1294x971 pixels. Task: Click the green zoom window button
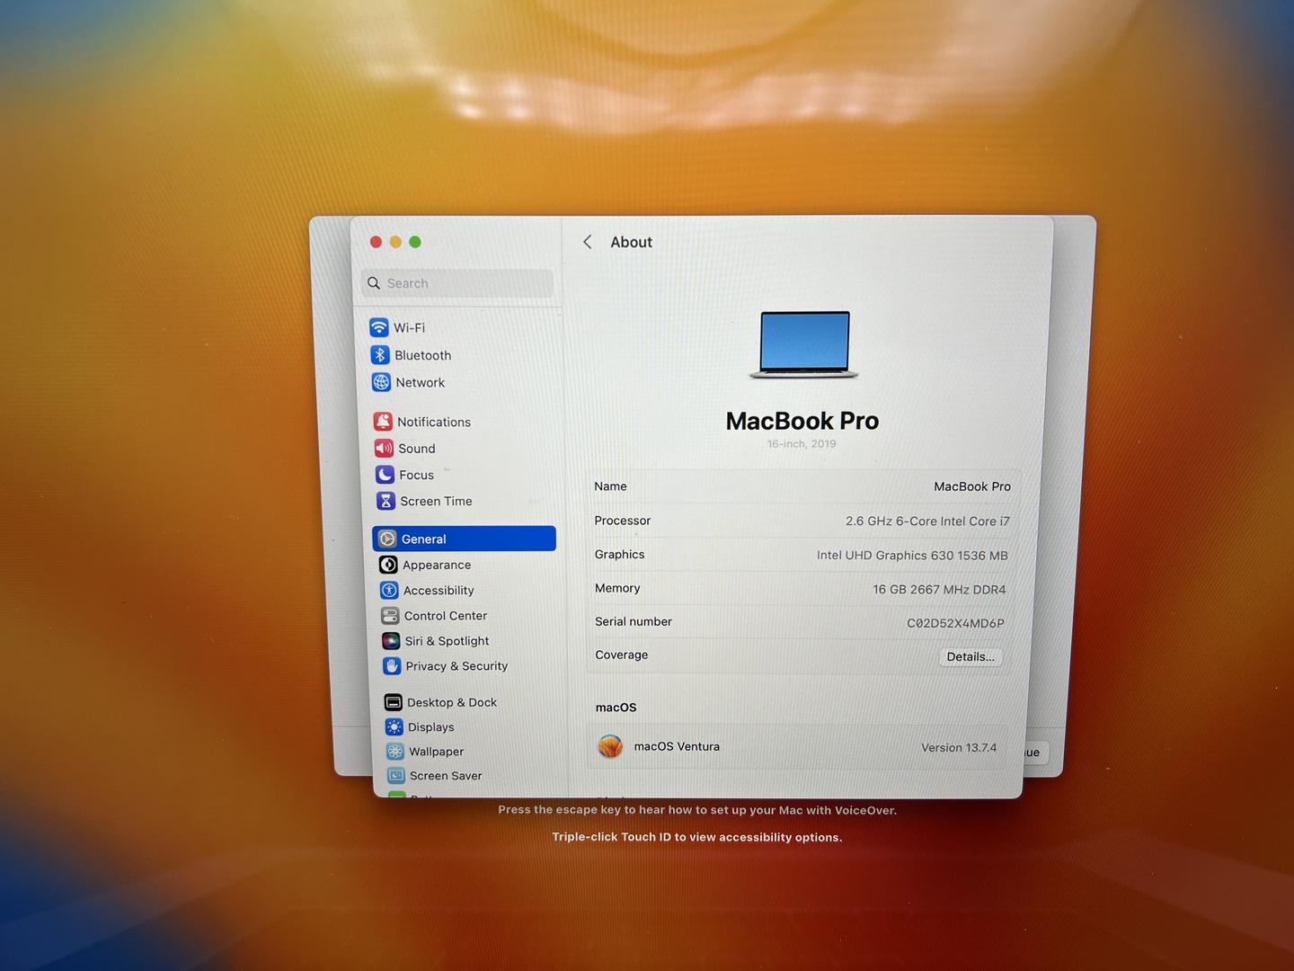click(x=415, y=242)
